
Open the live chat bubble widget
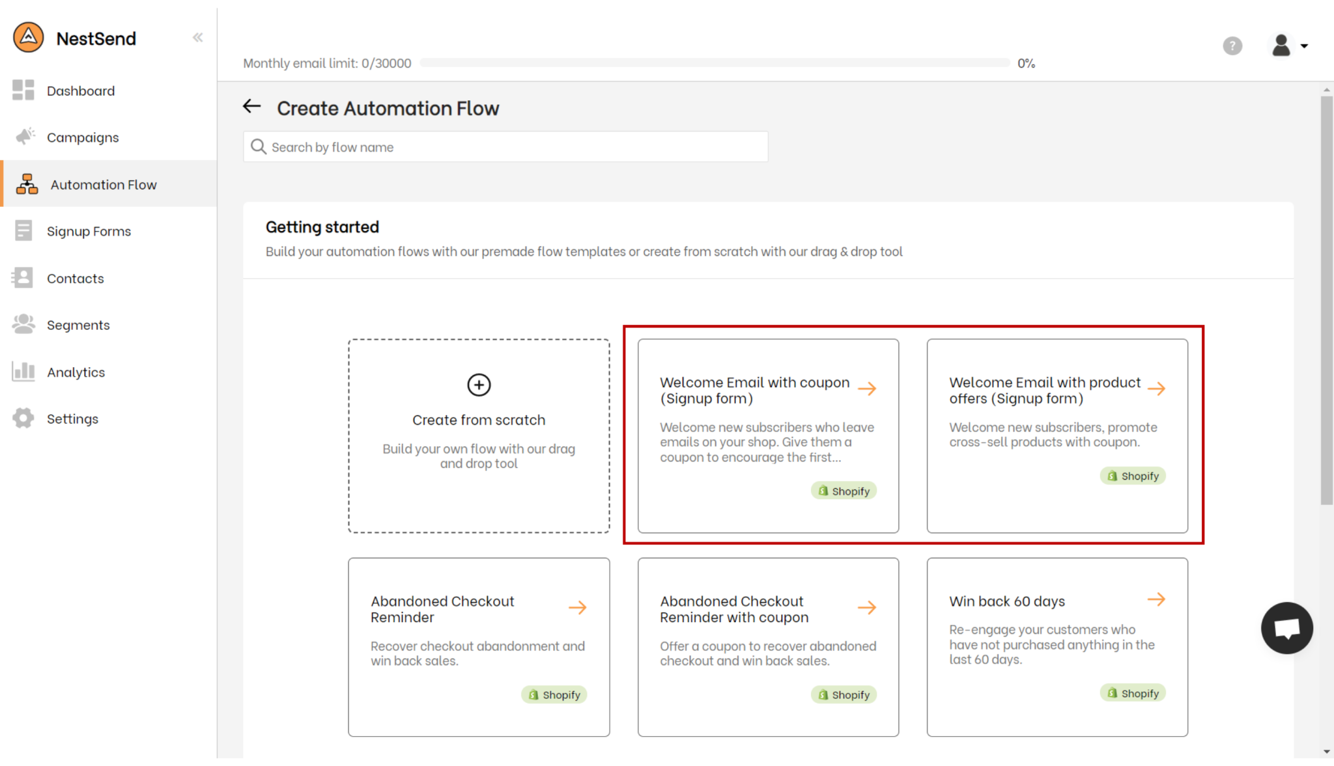coord(1286,628)
